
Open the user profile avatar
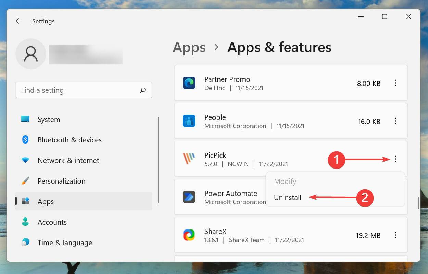coord(31,54)
